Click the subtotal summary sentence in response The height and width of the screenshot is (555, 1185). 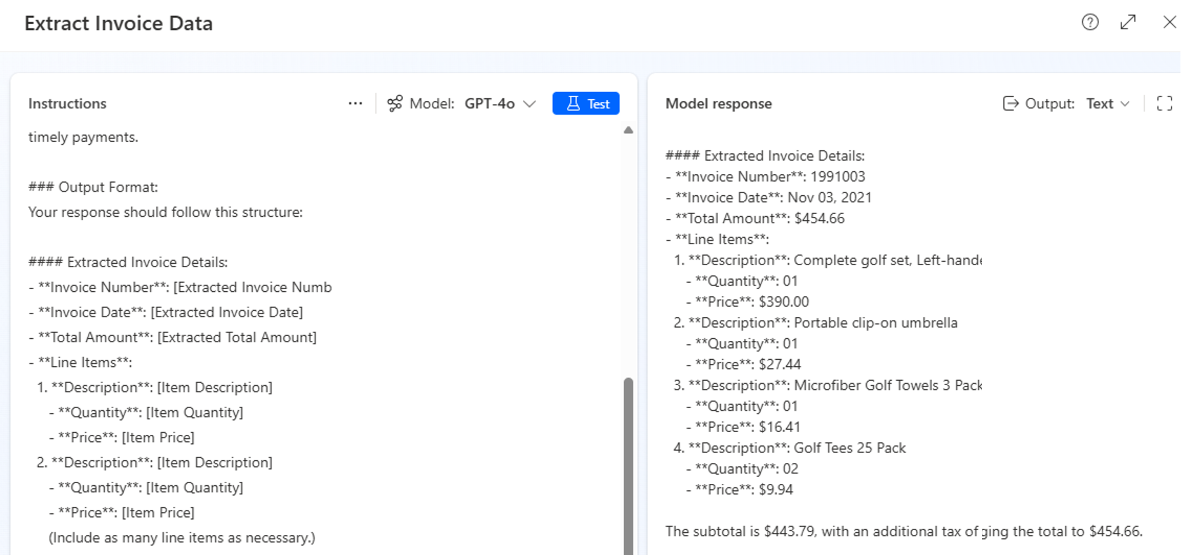coord(903,532)
